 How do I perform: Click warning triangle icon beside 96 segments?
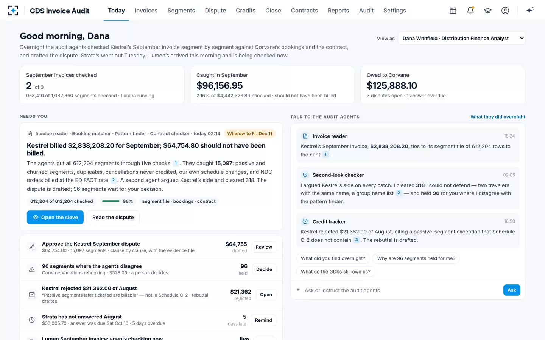click(32, 269)
